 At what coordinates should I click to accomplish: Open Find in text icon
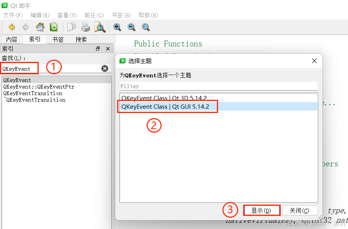[100, 27]
